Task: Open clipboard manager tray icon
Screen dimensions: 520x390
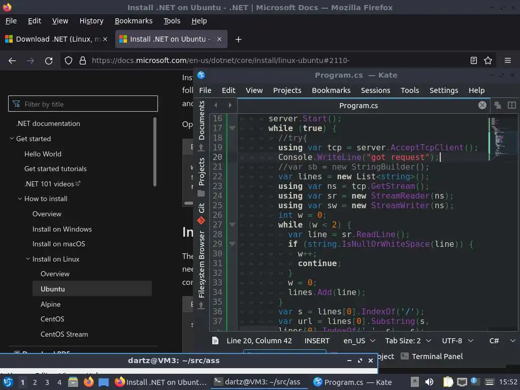Action: pos(448,382)
